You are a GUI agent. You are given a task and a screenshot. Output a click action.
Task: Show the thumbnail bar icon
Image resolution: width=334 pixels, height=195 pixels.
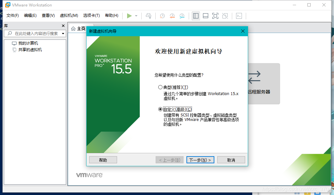206,16
